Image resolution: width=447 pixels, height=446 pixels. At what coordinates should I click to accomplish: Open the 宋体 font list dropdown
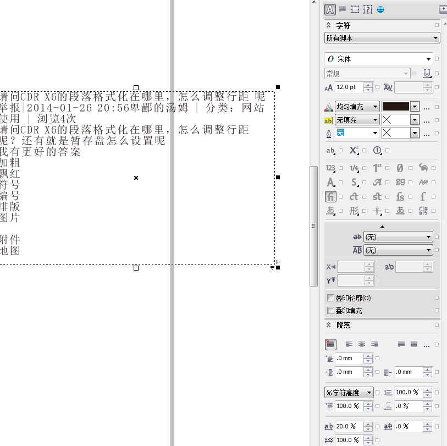(428, 59)
